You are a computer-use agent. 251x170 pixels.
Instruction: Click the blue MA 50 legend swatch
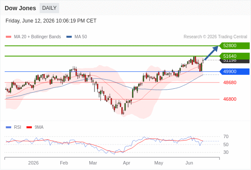[x=69, y=37]
